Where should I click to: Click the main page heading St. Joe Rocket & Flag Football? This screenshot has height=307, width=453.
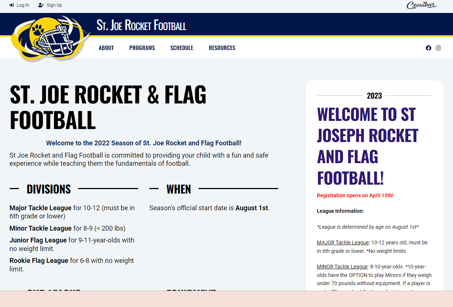[108, 107]
